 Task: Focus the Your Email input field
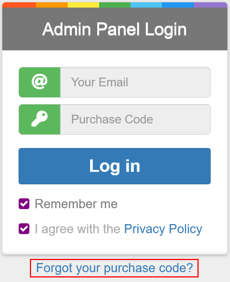(135, 82)
